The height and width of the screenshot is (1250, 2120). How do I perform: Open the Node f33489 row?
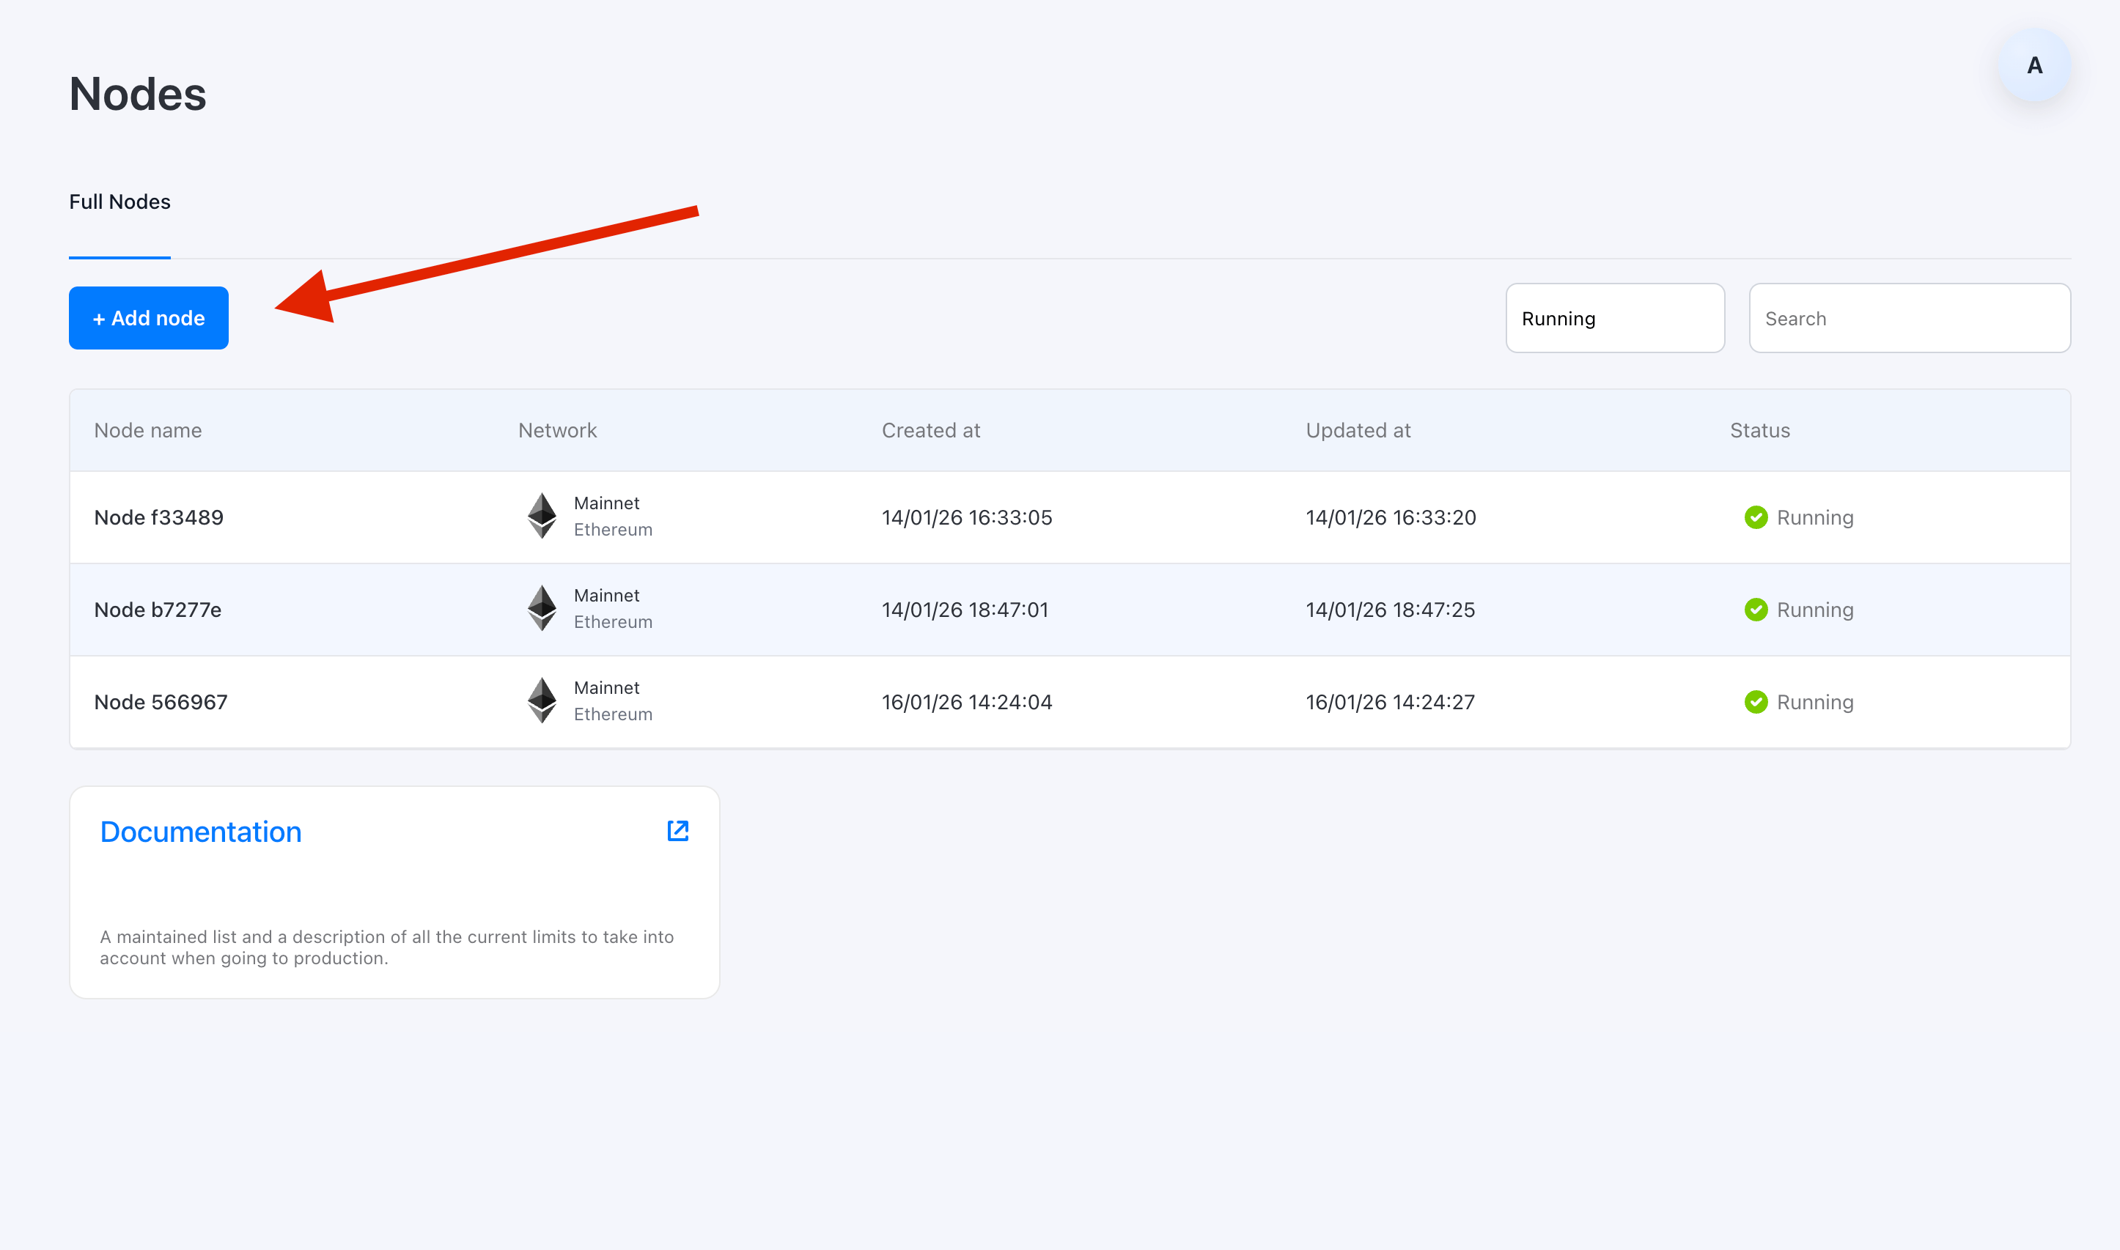coord(158,517)
